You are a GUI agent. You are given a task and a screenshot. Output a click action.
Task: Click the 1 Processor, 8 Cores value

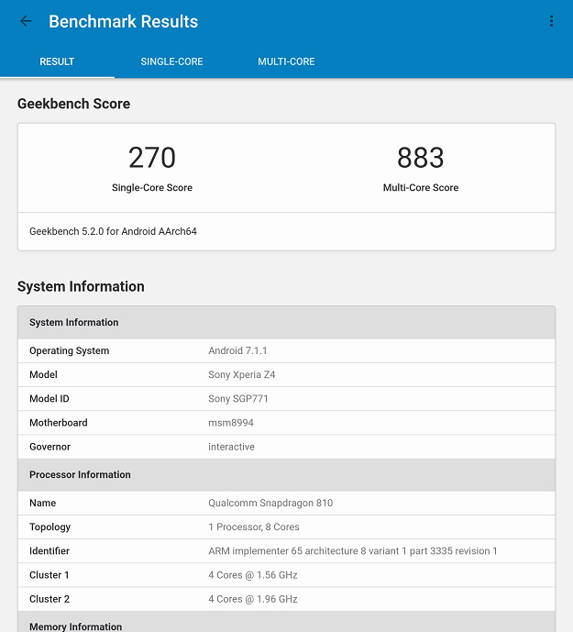(x=253, y=527)
